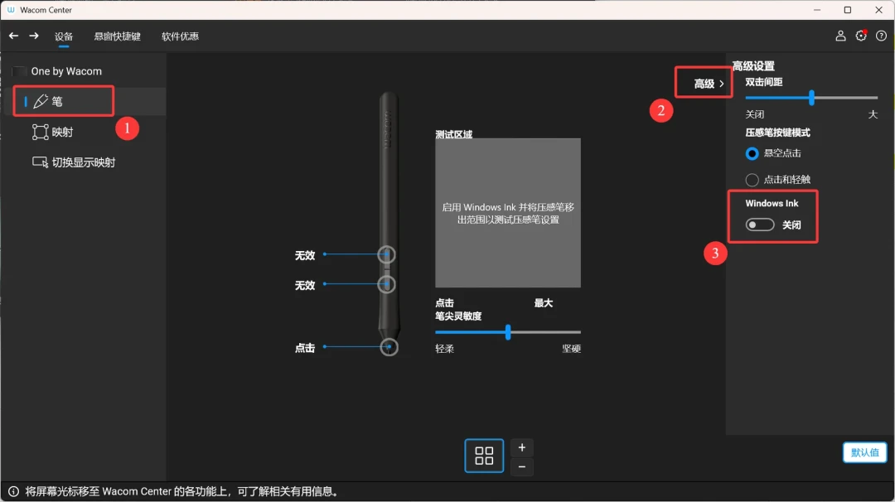Screen dimensions: 895x502
Task: Click the One by Wacom device name
Action: point(66,71)
